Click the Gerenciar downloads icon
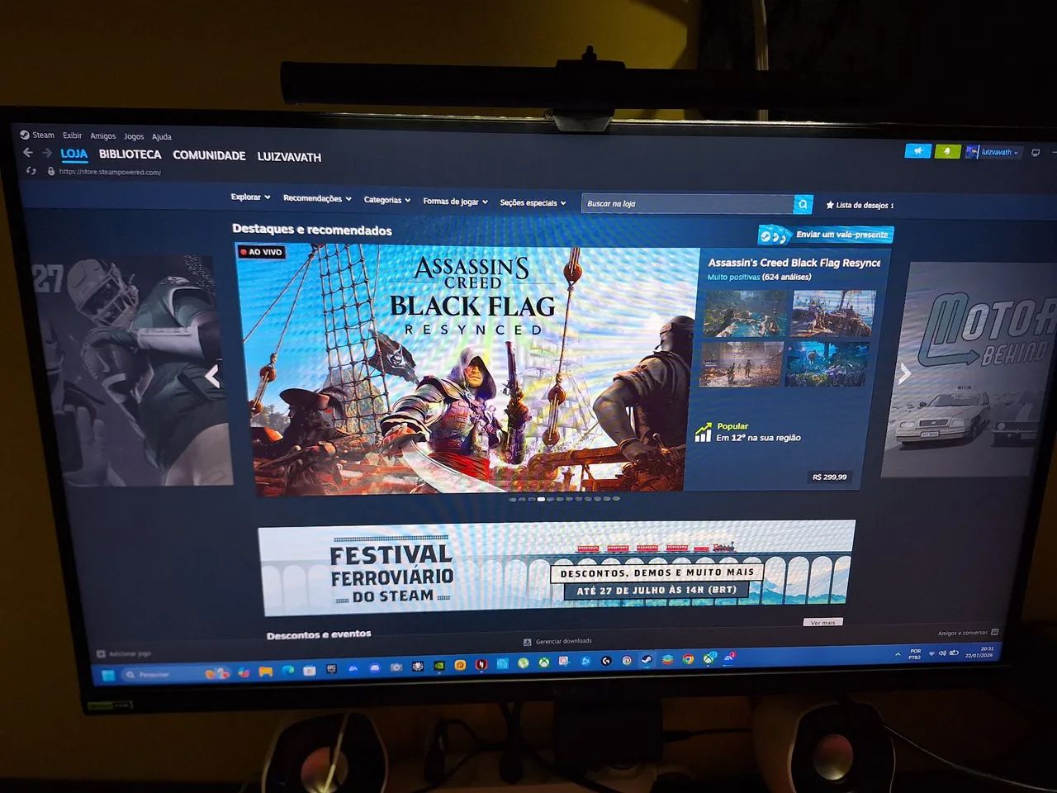This screenshot has height=793, width=1057. (527, 641)
